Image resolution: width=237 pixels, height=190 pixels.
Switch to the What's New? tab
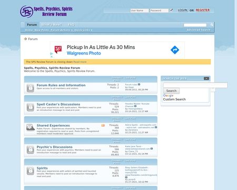point(52,25)
